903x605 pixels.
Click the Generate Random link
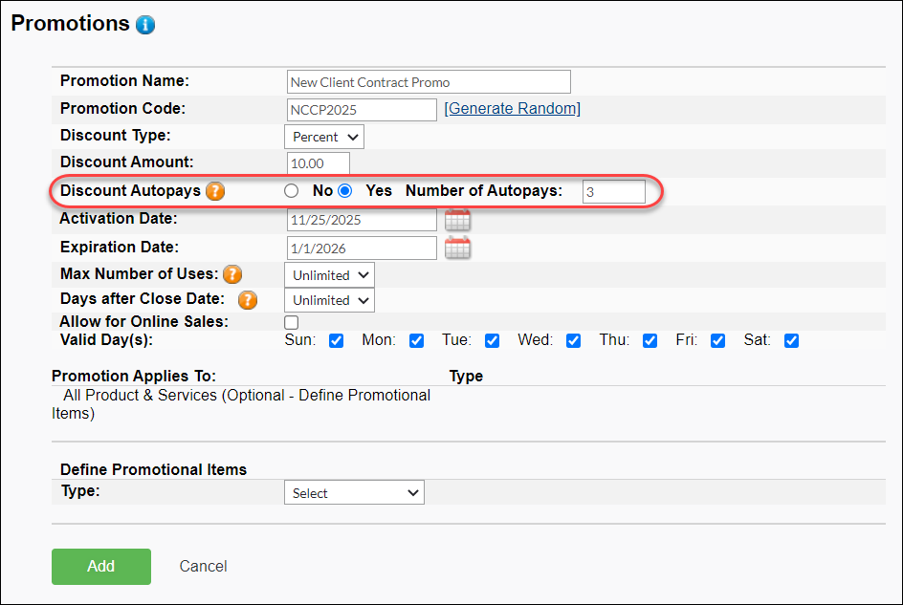[513, 109]
